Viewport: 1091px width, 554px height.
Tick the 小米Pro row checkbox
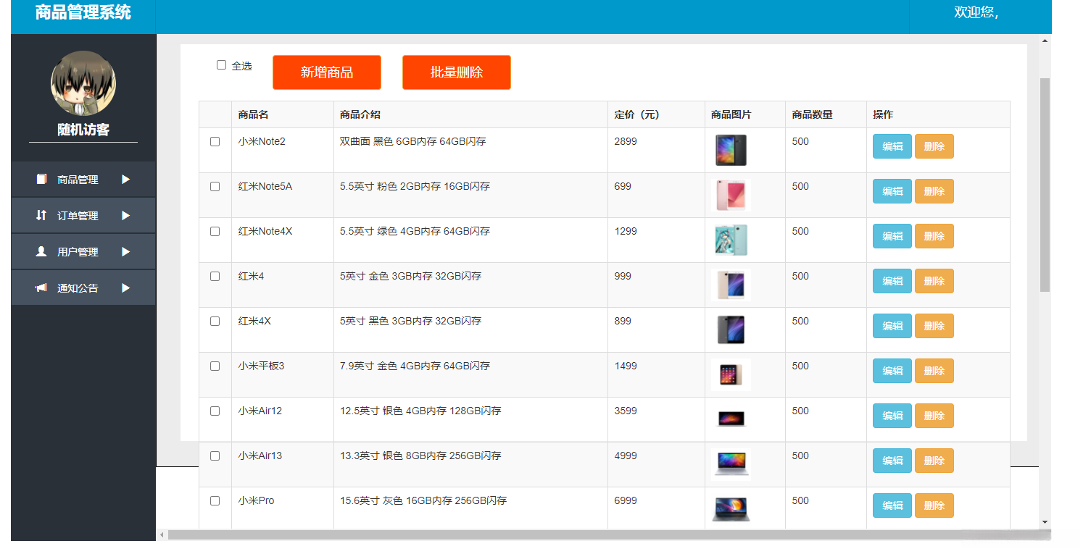tap(215, 501)
